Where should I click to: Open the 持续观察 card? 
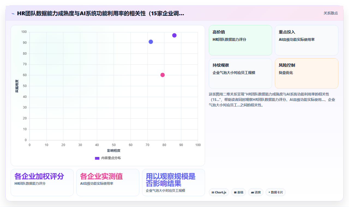tap(240, 73)
